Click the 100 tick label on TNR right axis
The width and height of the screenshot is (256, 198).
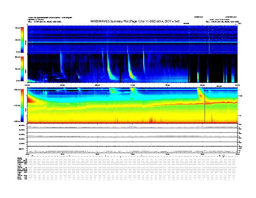[241, 96]
